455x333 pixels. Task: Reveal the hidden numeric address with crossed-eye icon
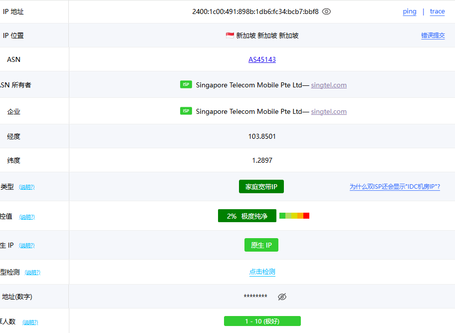tap(282, 297)
